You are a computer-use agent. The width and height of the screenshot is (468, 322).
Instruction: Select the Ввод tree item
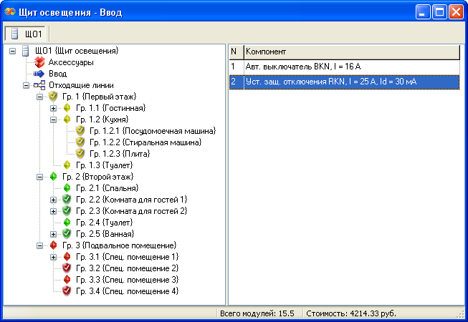[57, 74]
